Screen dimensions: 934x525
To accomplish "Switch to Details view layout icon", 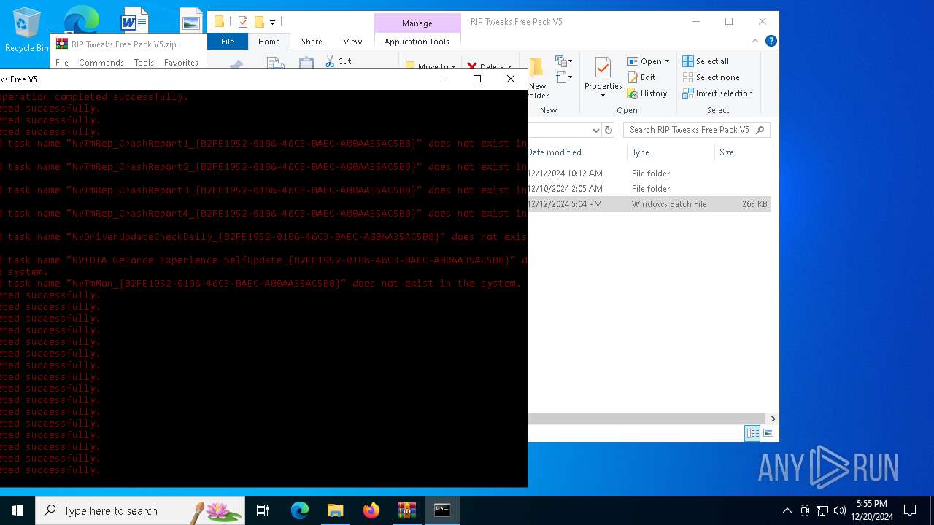I will 752,433.
